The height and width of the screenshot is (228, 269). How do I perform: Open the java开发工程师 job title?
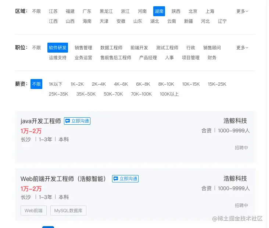pyautogui.click(x=41, y=121)
